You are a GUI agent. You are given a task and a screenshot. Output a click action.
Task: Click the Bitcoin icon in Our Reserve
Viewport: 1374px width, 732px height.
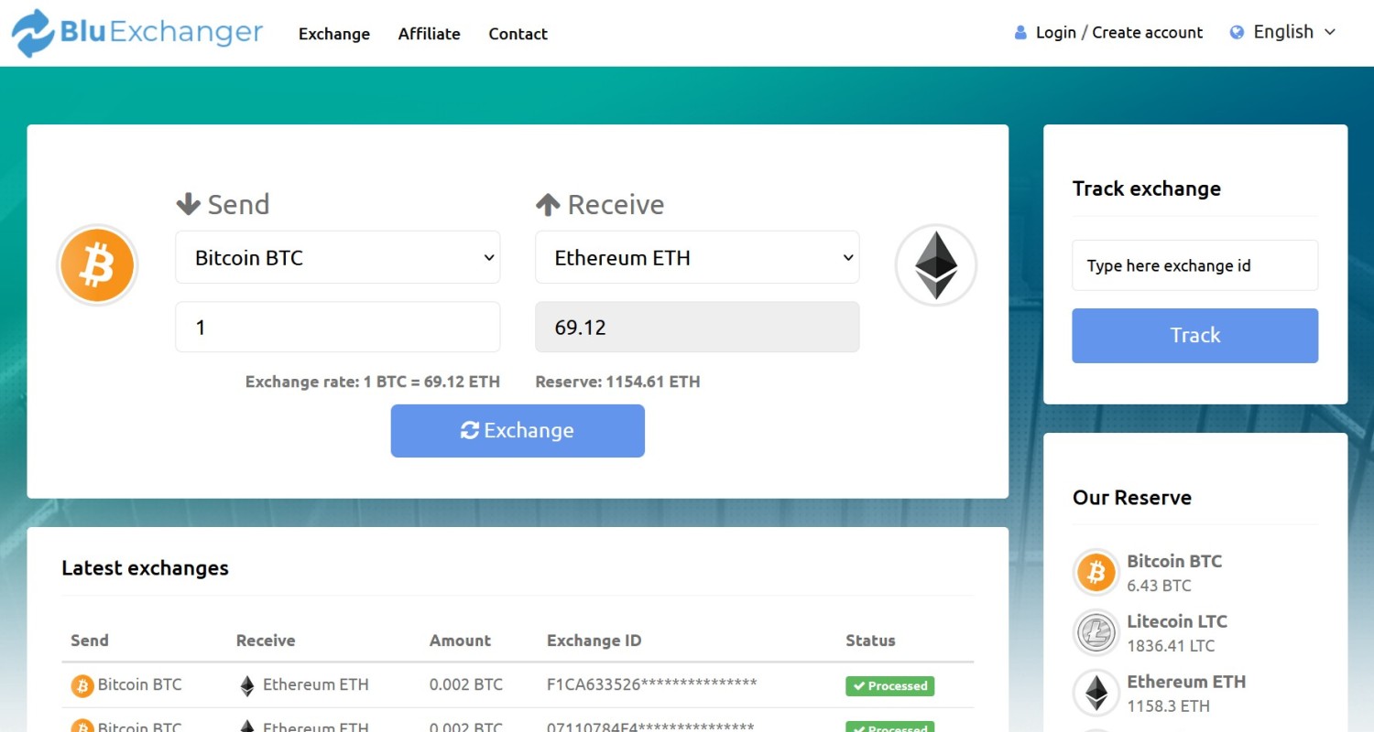pyautogui.click(x=1096, y=573)
